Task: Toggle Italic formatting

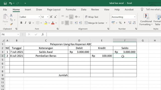Action: (25, 23)
